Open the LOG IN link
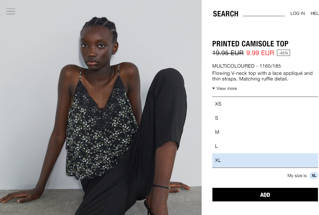 pyautogui.click(x=297, y=13)
